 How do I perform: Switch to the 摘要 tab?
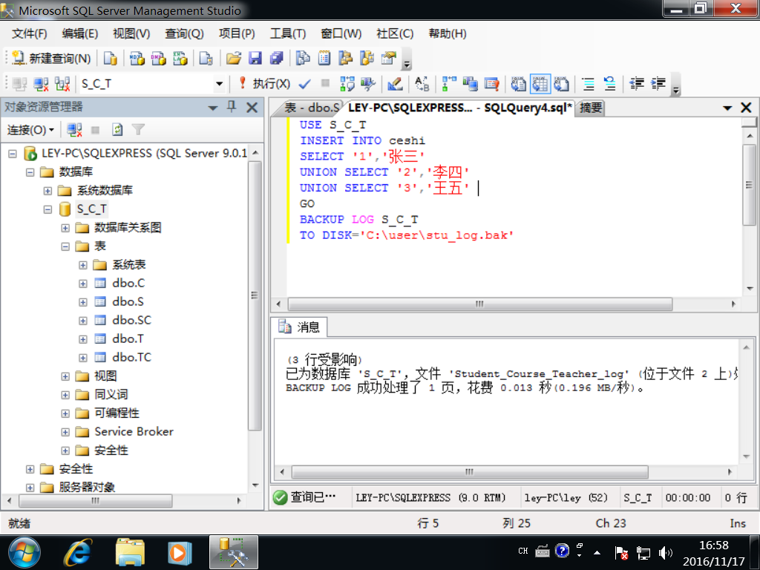tap(591, 108)
